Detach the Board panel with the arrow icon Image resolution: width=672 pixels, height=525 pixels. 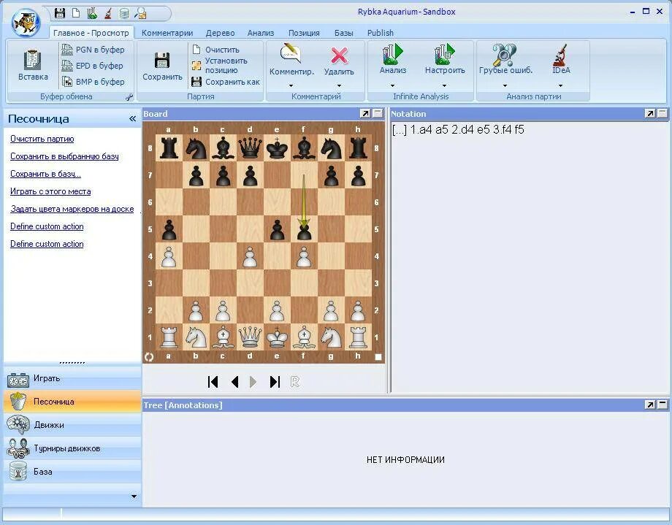(365, 114)
